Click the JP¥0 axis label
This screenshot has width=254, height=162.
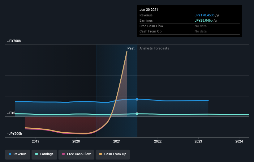(x=11, y=113)
